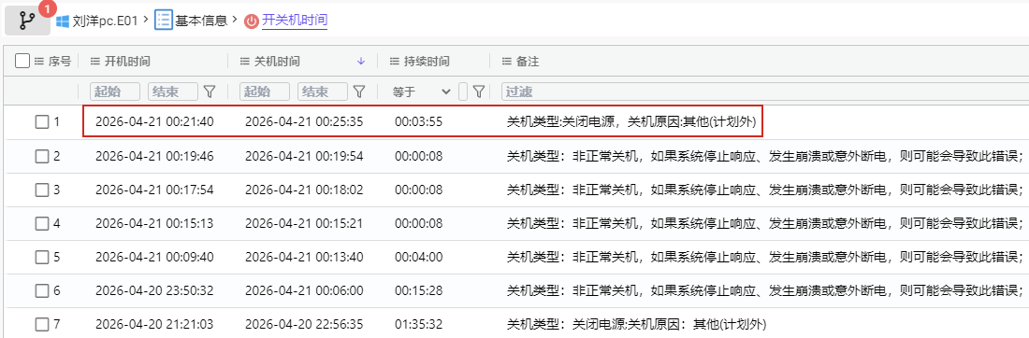Sort by the 备注 column header

click(x=528, y=62)
